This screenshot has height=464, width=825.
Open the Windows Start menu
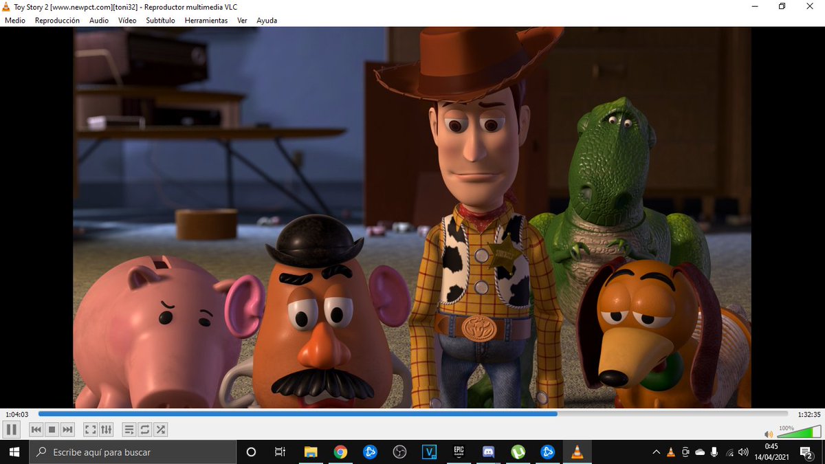click(x=14, y=452)
